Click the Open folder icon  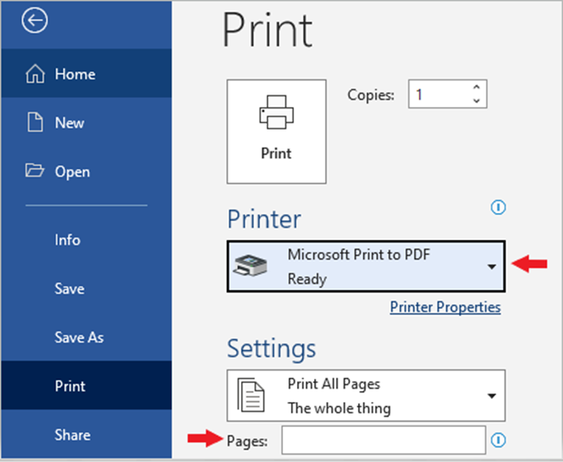(35, 170)
